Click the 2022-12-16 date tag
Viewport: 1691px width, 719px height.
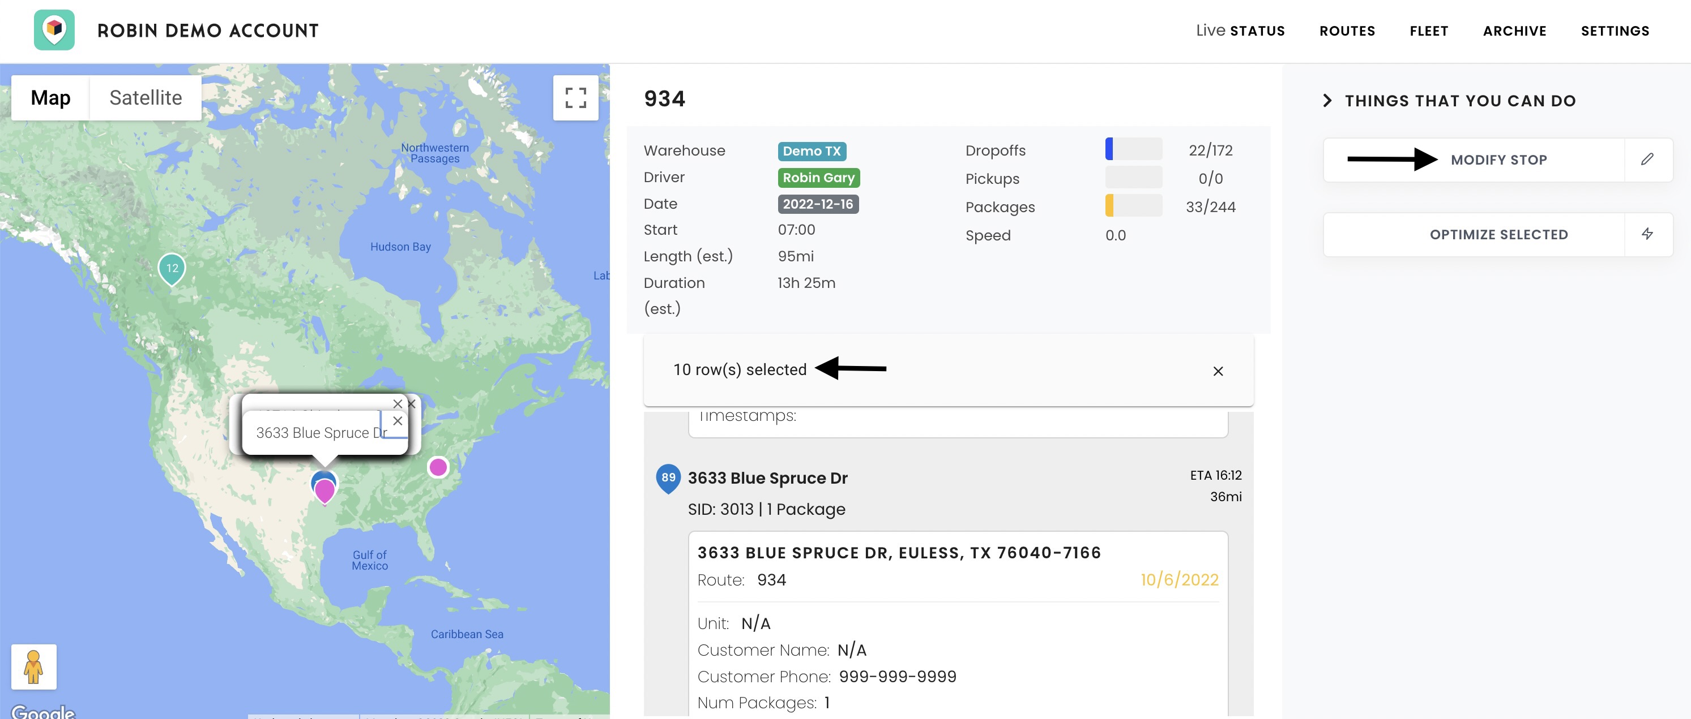[x=818, y=204]
